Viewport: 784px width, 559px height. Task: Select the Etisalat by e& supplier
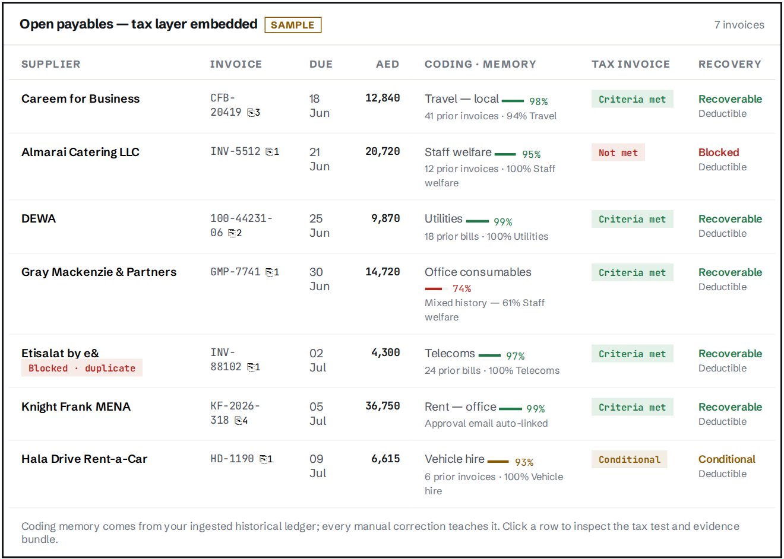[60, 353]
